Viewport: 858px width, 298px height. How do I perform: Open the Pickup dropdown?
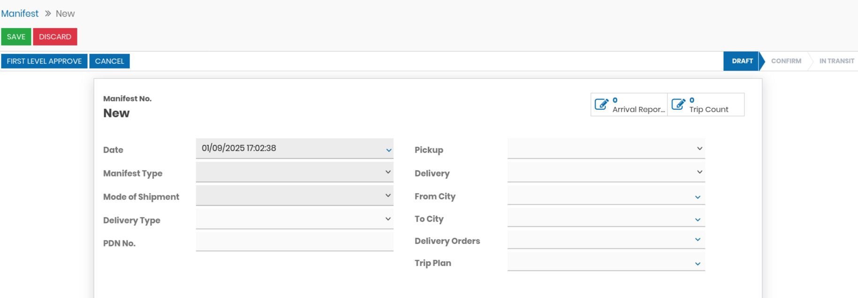coord(699,149)
